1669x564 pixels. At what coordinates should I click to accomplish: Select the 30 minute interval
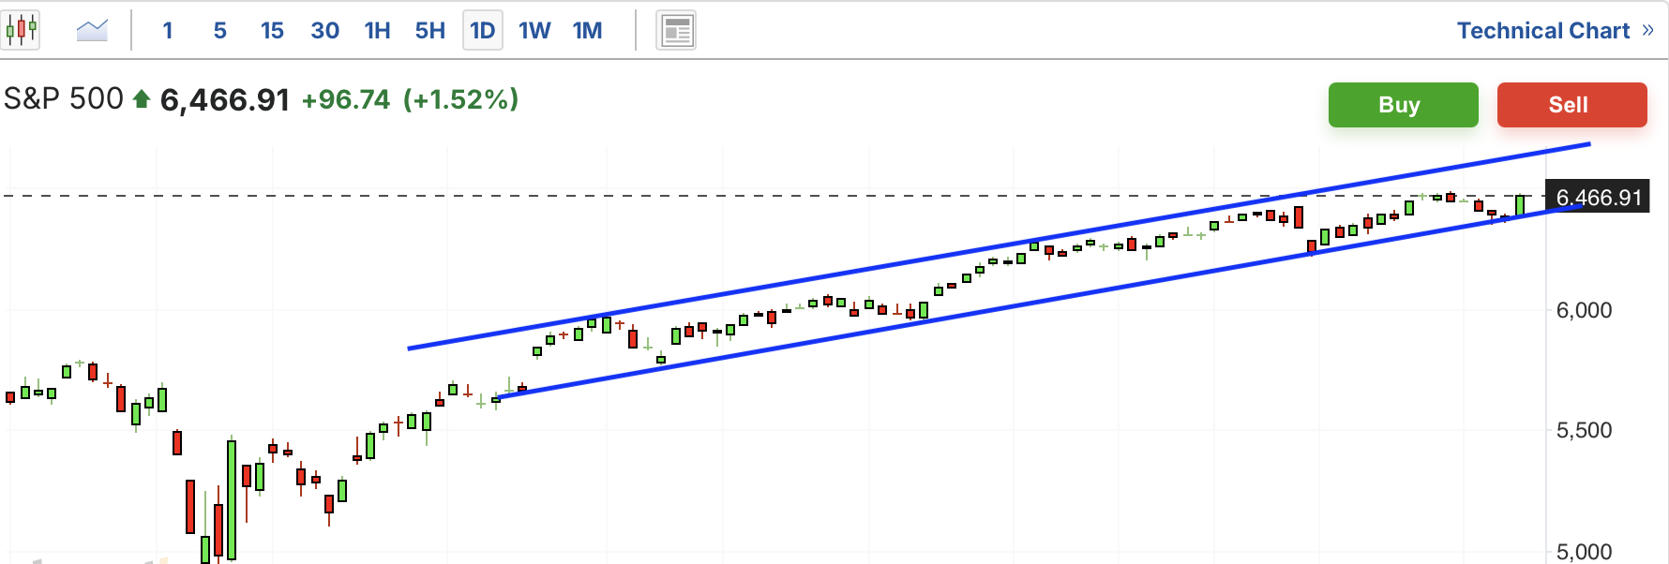tap(325, 31)
